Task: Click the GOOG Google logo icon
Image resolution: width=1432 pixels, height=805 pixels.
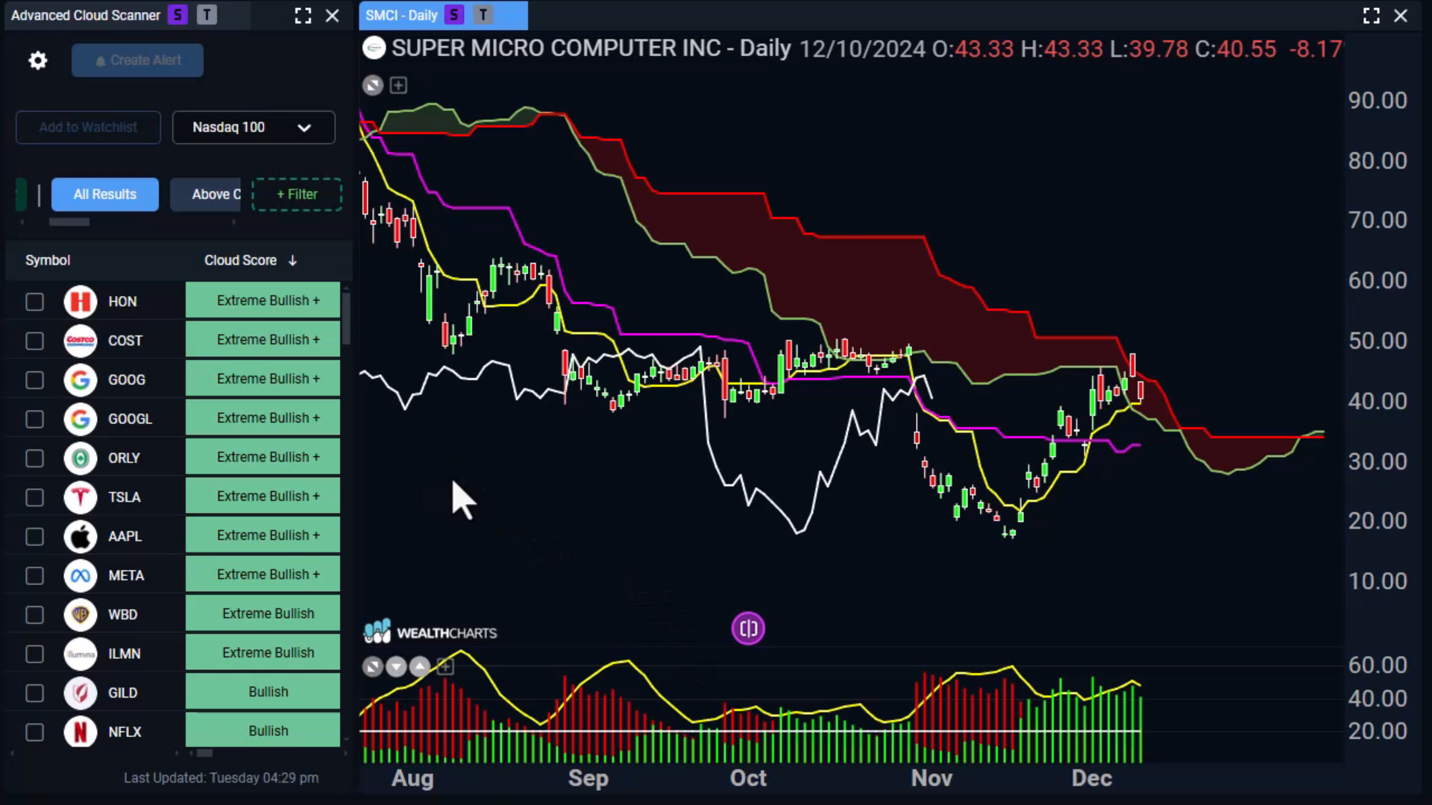Action: click(81, 380)
